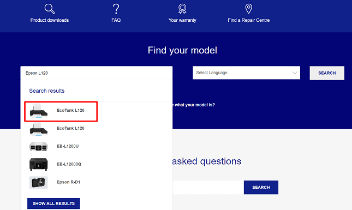The image size is (352, 210).
Task: Click the FAQ question mark icon
Action: [116, 9]
